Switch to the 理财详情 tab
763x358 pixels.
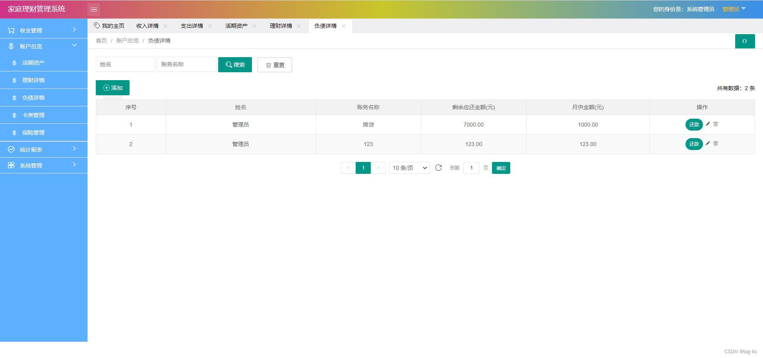(281, 26)
